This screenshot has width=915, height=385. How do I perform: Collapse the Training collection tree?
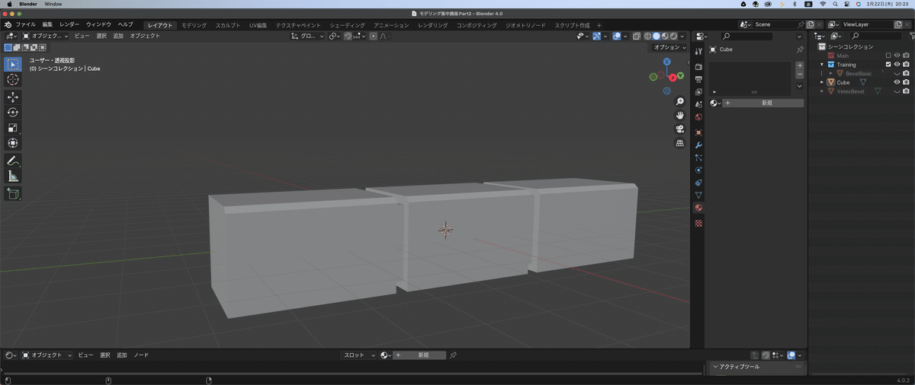(x=823, y=65)
